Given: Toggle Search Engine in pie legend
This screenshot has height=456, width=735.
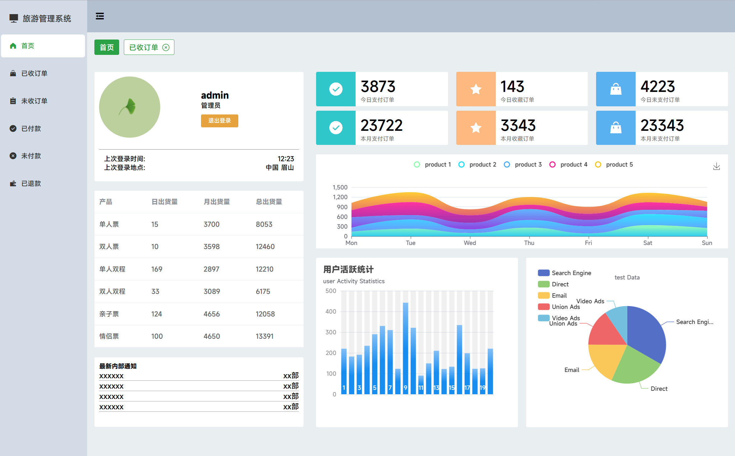Looking at the screenshot, I should 564,273.
